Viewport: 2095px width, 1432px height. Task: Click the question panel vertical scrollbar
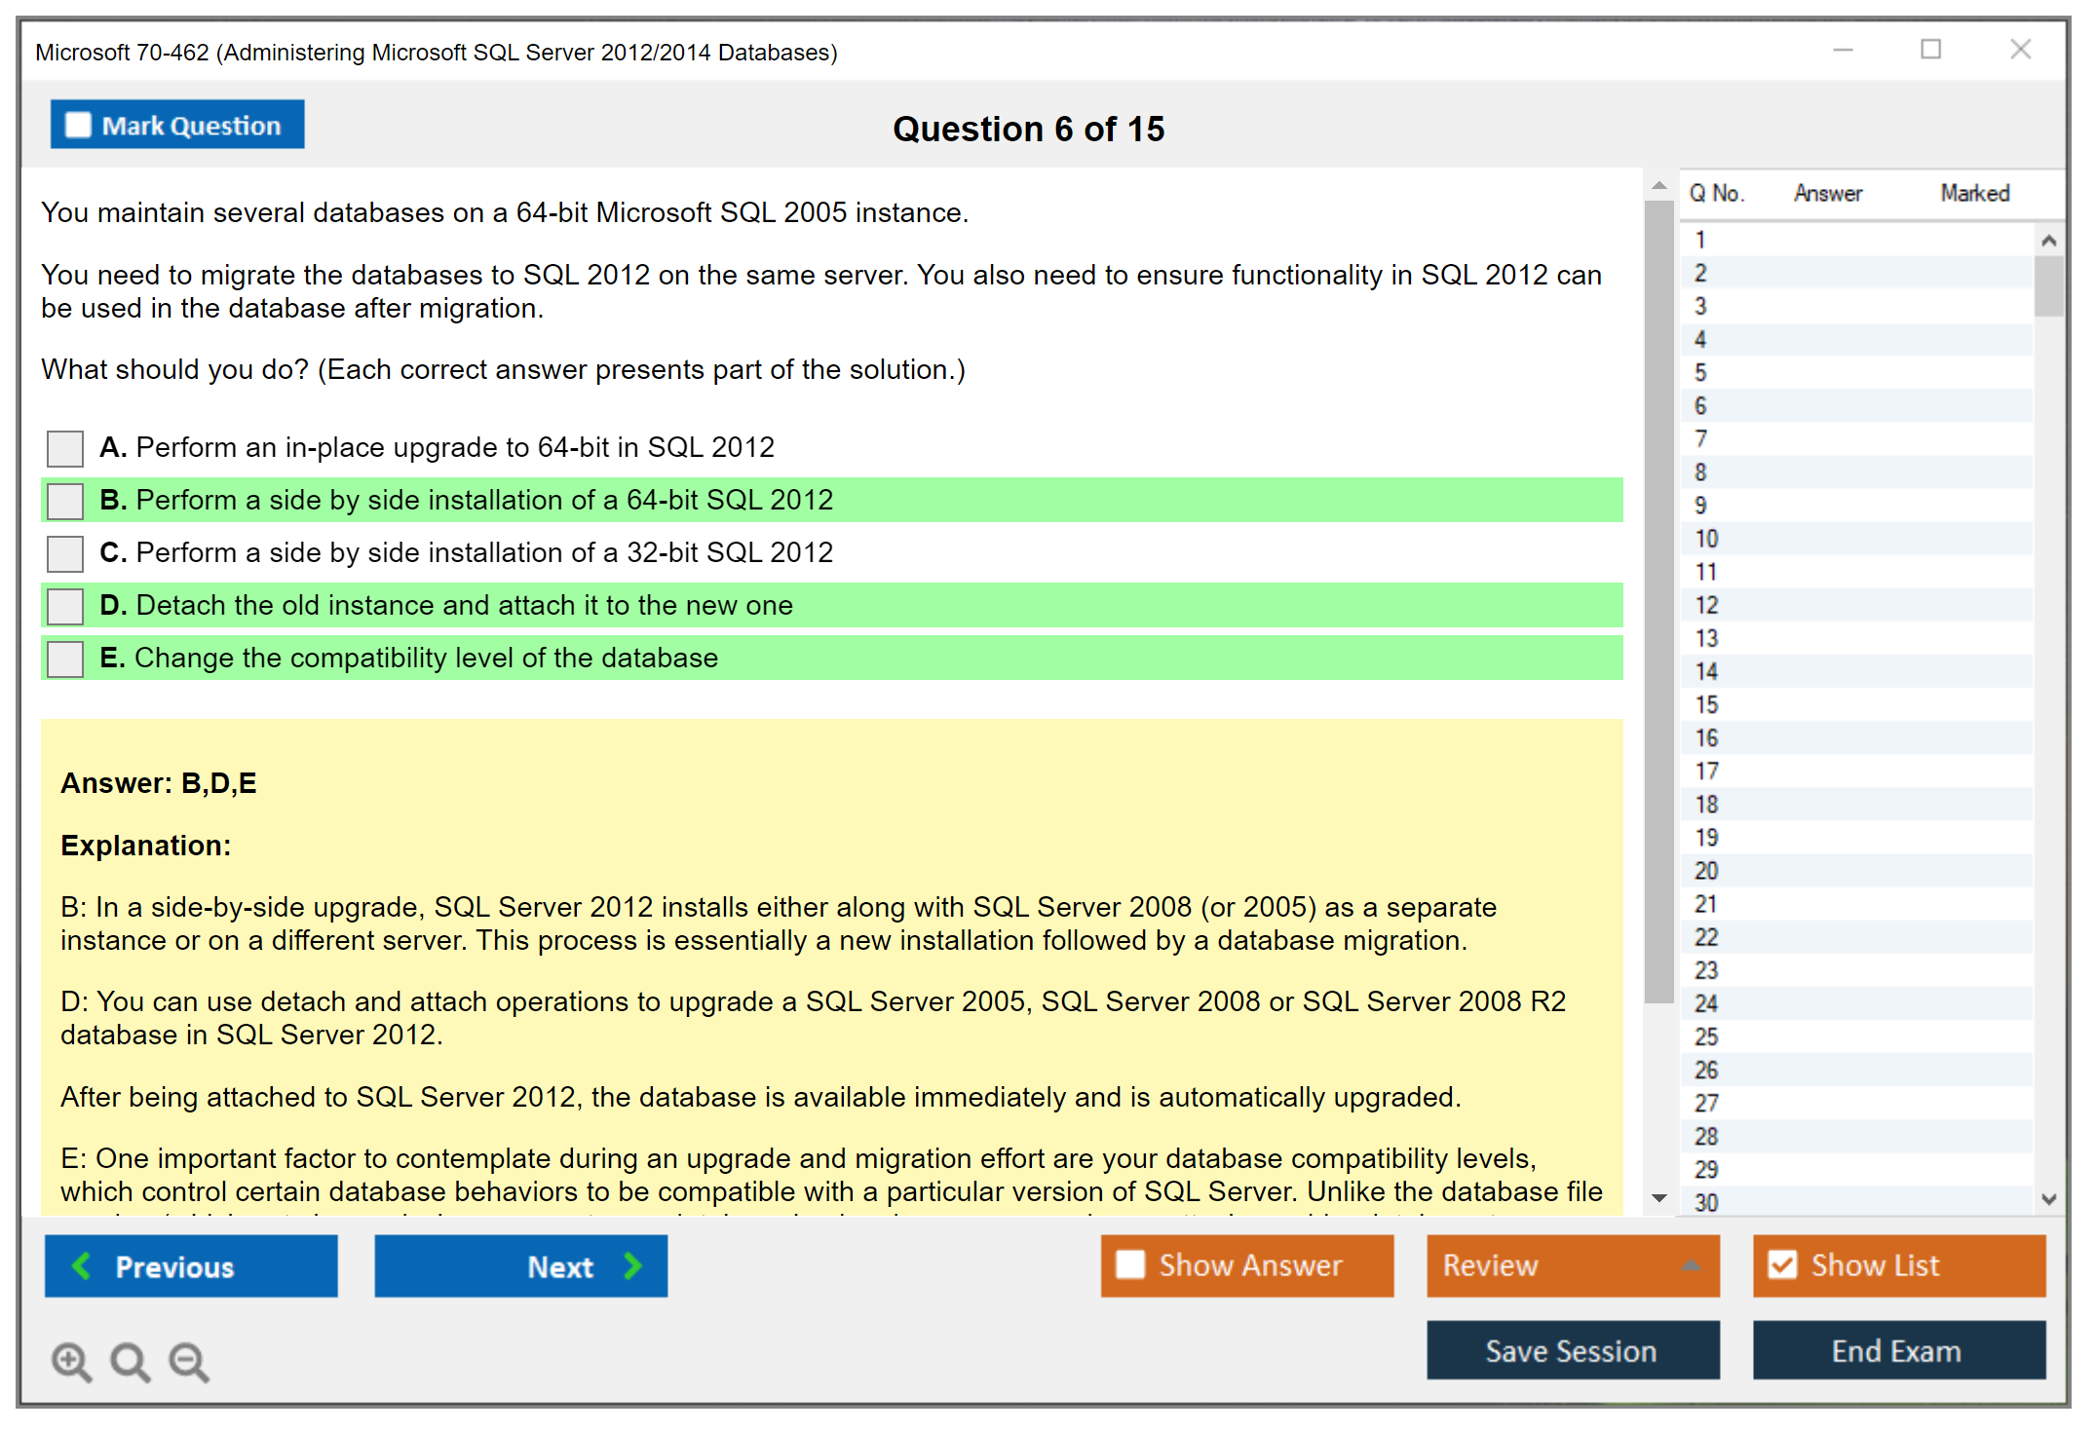pyautogui.click(x=1658, y=604)
